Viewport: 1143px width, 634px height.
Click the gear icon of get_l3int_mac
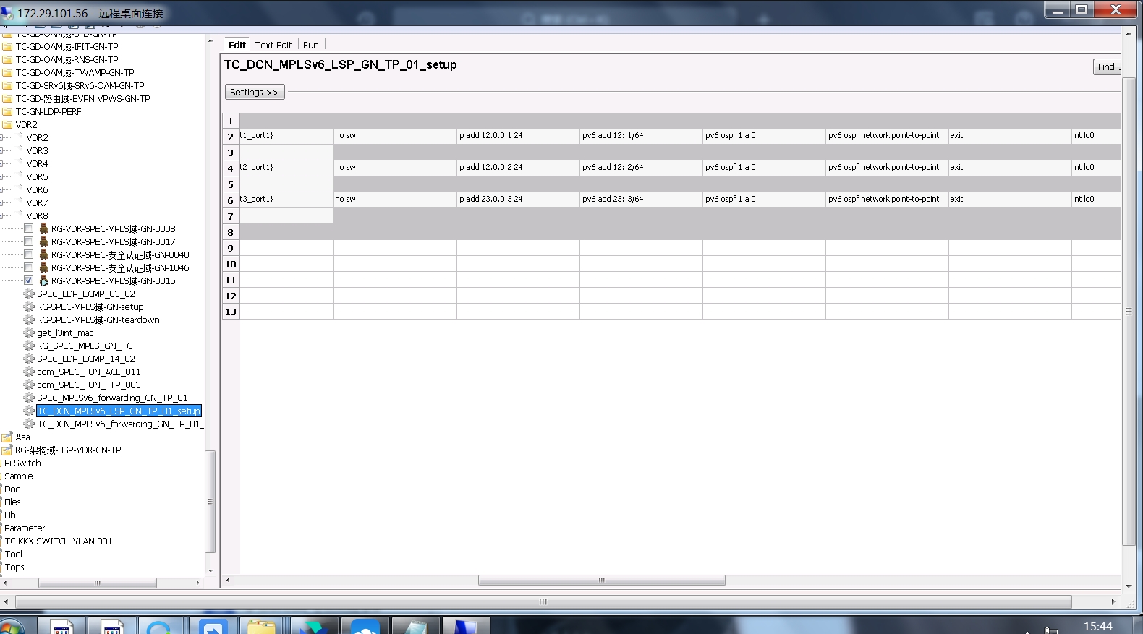pos(29,333)
